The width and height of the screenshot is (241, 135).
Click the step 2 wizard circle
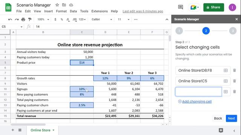tap(206, 31)
